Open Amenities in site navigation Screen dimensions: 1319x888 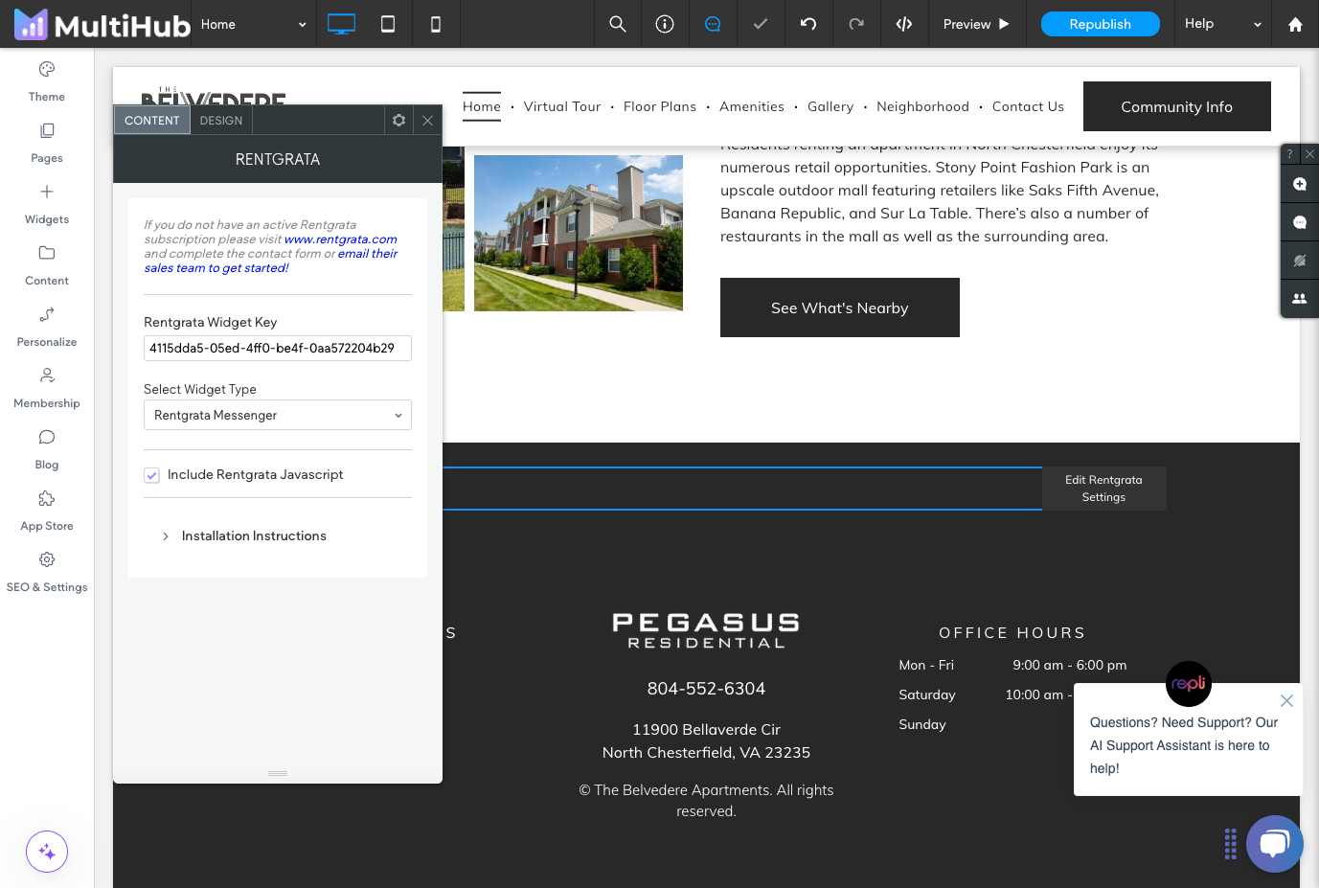(x=752, y=106)
